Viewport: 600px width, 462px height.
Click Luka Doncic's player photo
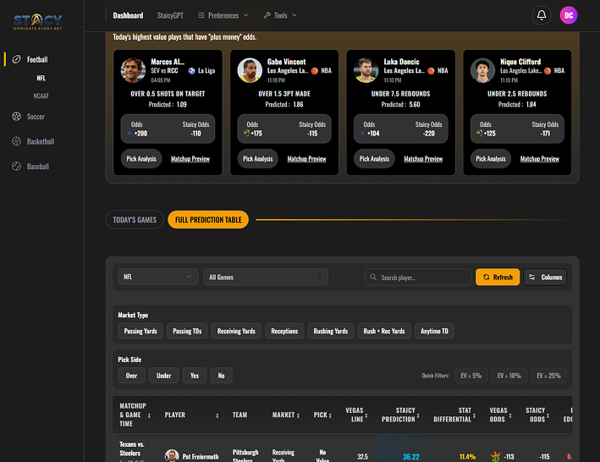pos(365,70)
